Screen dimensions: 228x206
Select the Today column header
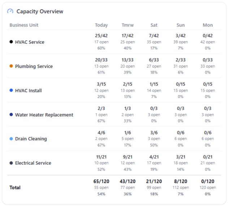coord(101,25)
